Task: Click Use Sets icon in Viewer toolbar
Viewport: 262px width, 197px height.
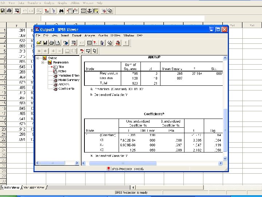Action: tap(110, 43)
